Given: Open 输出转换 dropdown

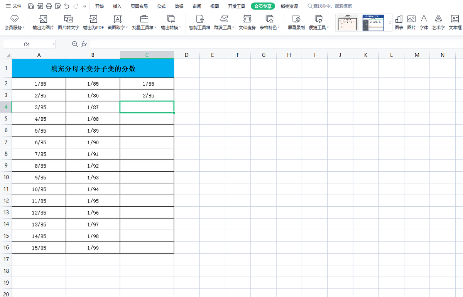Looking at the screenshot, I should point(171,22).
